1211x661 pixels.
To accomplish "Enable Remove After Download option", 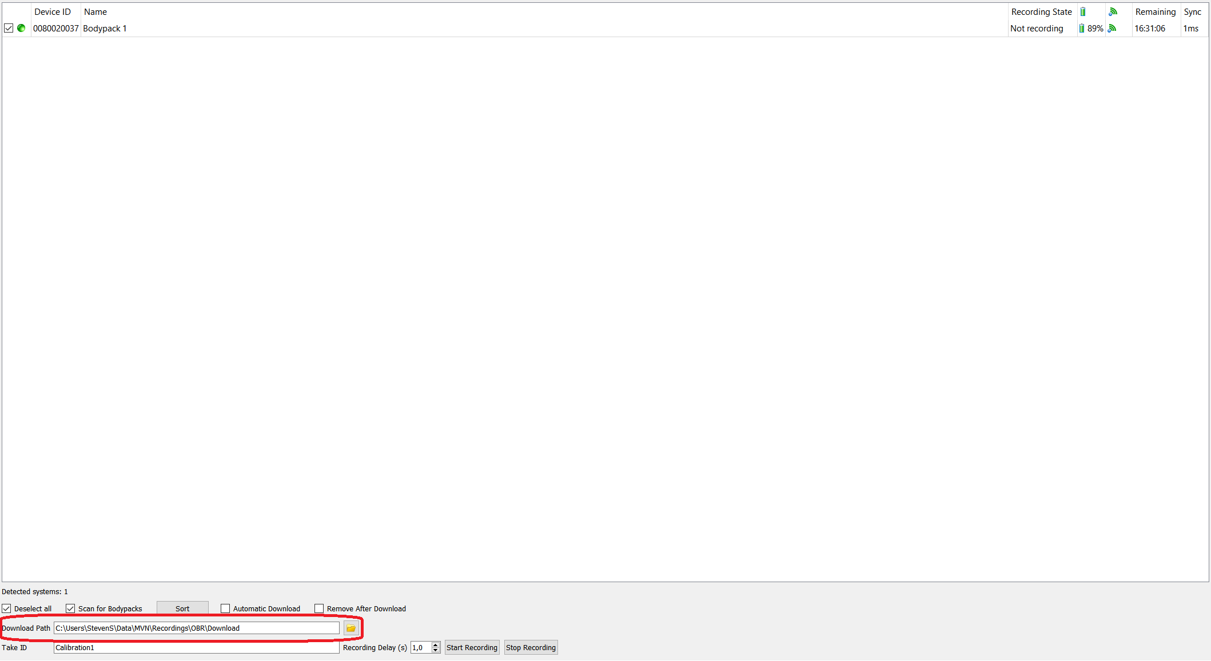I will coord(319,609).
